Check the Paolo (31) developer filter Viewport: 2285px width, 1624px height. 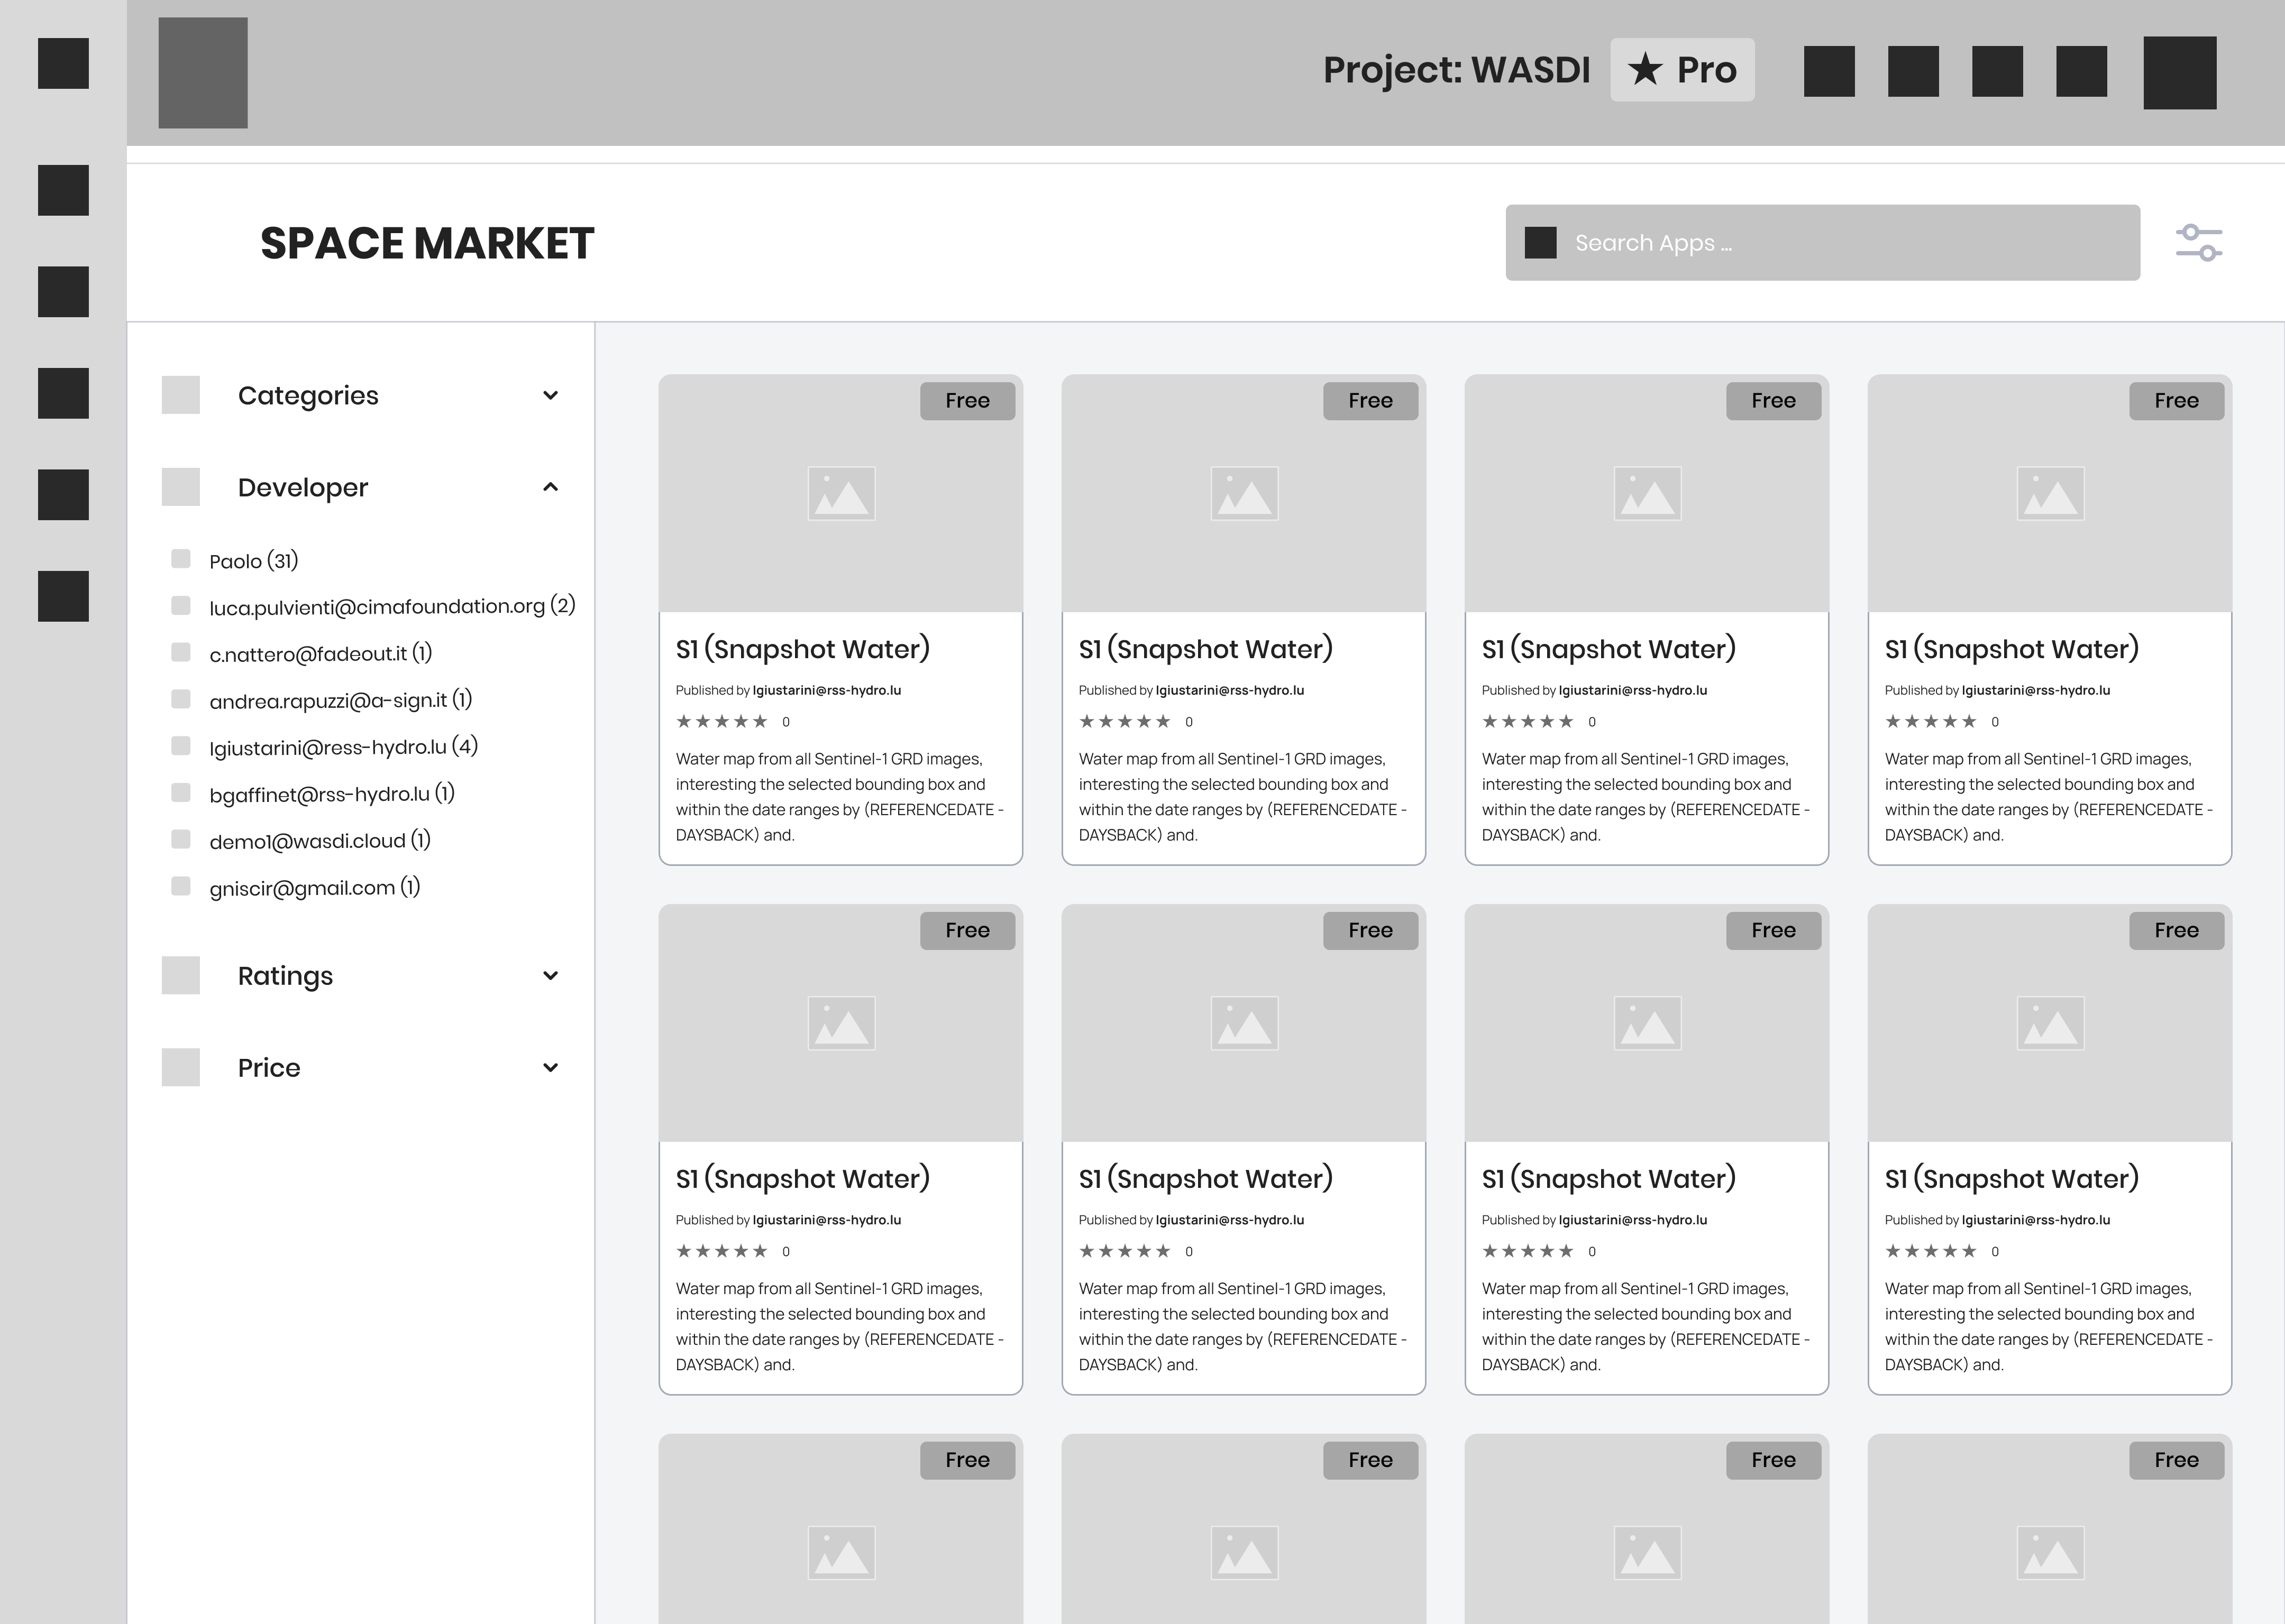[x=181, y=559]
